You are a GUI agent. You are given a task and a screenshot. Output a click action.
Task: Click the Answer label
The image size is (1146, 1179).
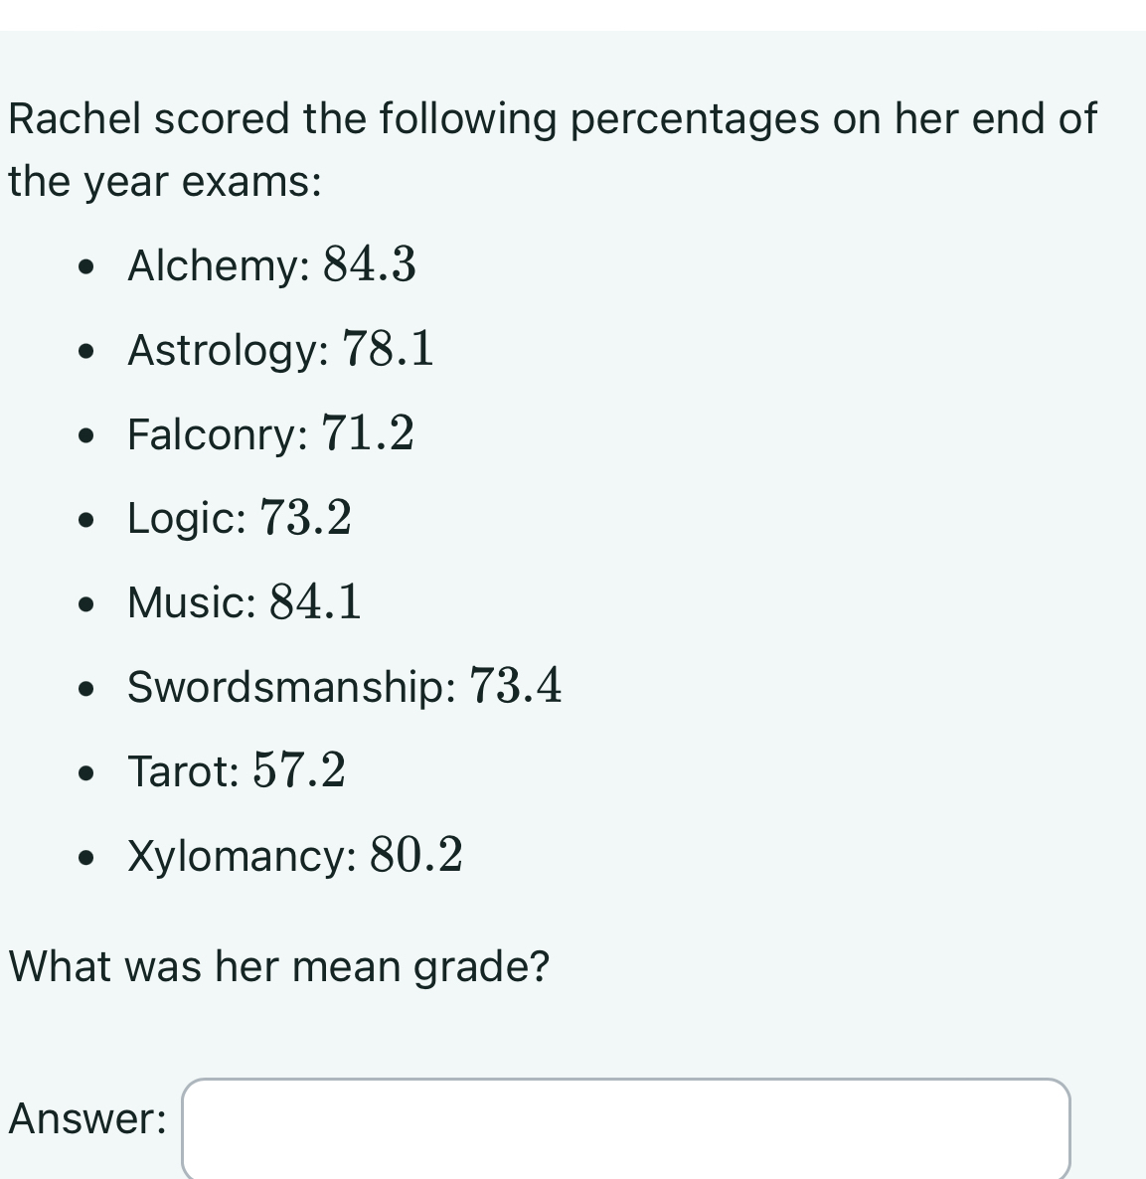point(85,1119)
